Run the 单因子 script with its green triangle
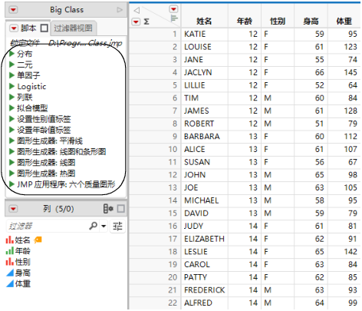This screenshot has height=311, width=362. coord(12,75)
